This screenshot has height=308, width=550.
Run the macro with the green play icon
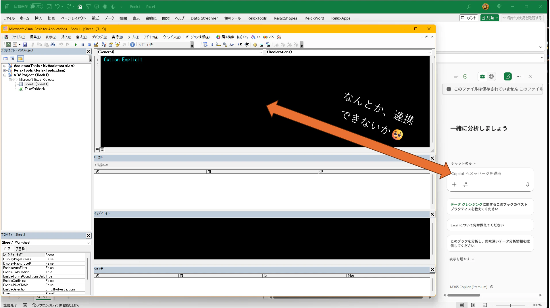click(x=76, y=45)
